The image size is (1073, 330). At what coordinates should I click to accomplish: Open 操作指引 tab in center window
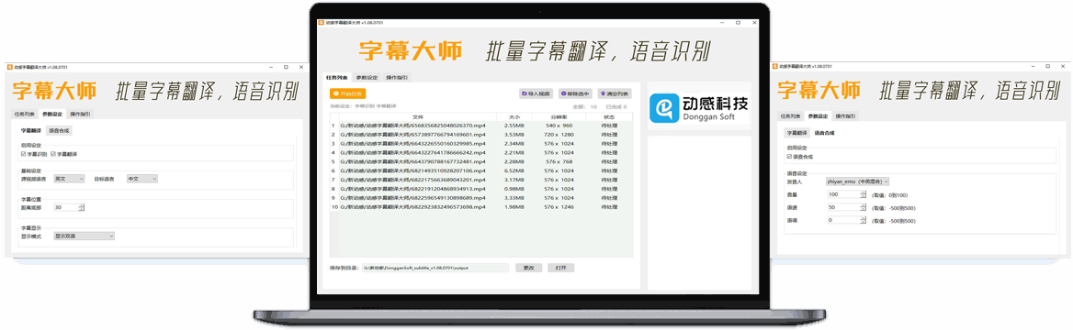click(x=396, y=78)
